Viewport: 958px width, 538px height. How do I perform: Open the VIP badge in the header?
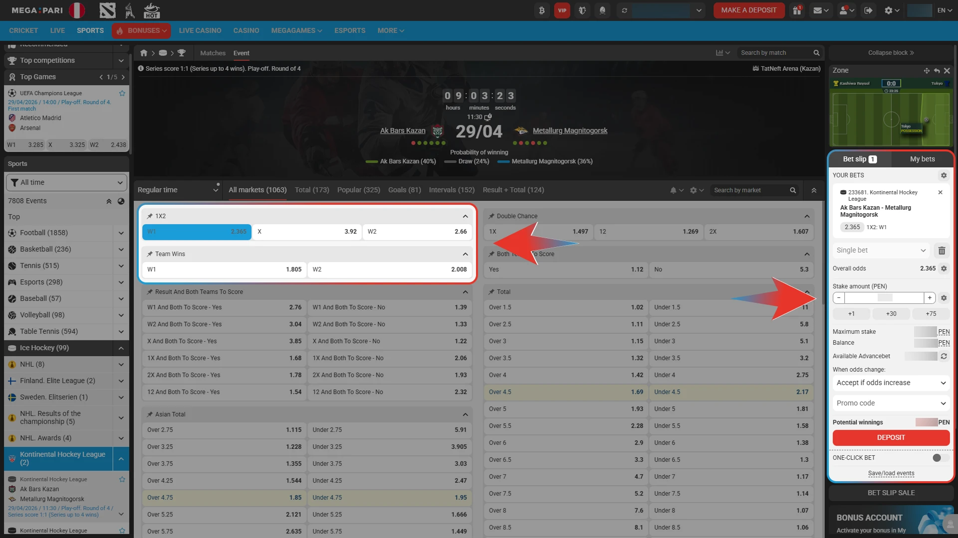pos(562,10)
